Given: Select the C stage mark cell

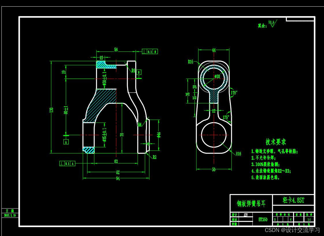Looking at the screenshot, I should coord(291,220).
